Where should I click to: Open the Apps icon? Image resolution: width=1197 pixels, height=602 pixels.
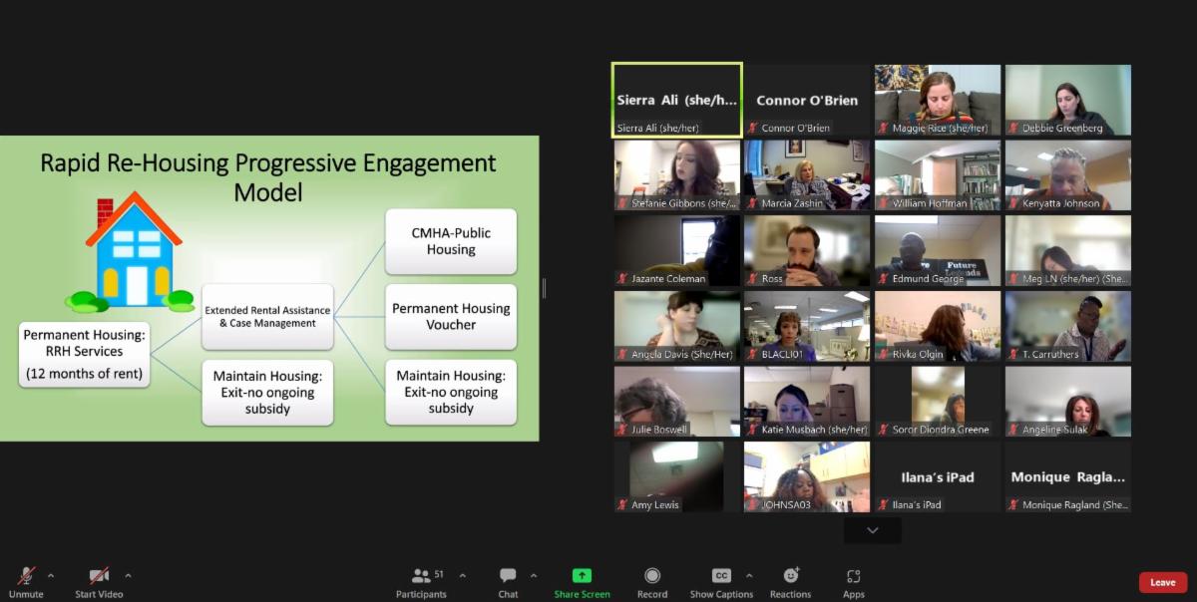854,576
